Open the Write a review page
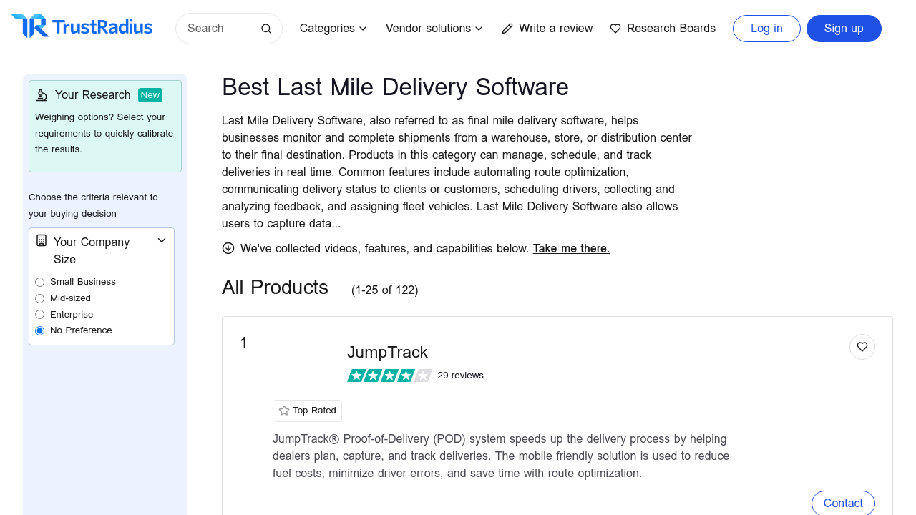Screen dimensions: 916x515 pyautogui.click(x=555, y=29)
